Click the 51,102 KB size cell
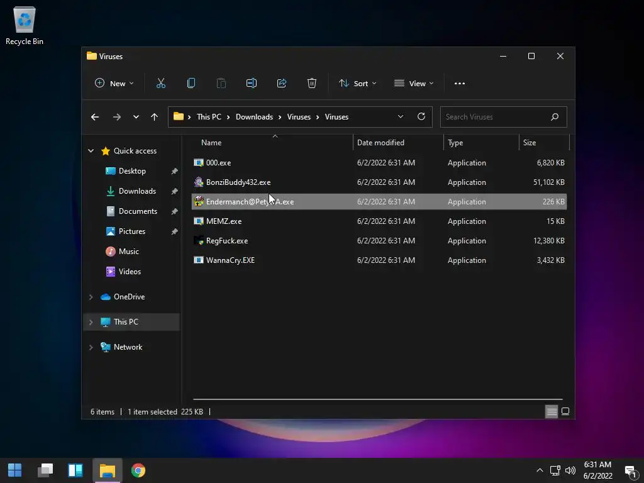644x483 pixels. coord(548,182)
